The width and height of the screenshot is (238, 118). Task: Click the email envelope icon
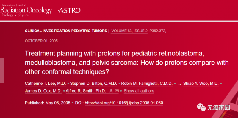tap(117, 91)
